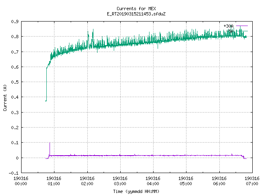Click the x-axis label 190316 06:00
The image size is (260, 195).
(x=219, y=181)
